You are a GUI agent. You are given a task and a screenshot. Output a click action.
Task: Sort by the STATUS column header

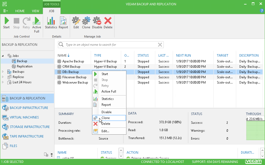pyautogui.click(x=143, y=56)
